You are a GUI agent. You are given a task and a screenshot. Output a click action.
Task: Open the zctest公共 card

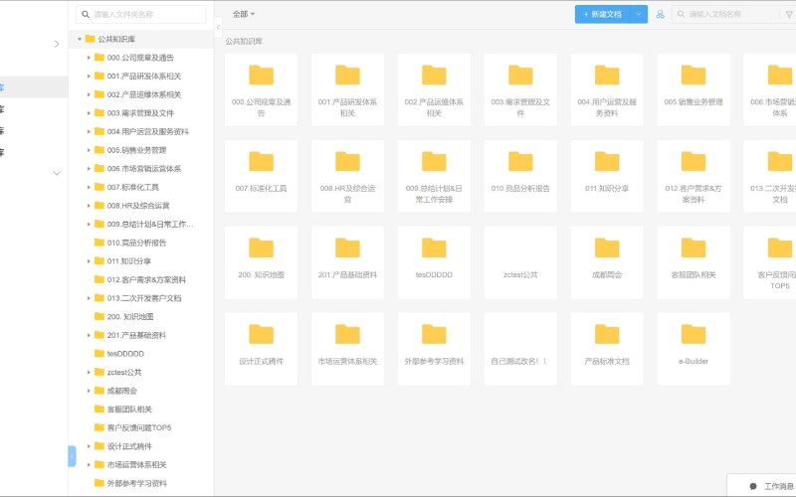[520, 262]
